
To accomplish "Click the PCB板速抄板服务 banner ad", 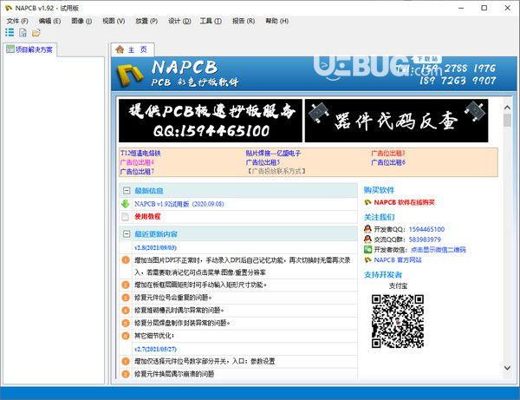I will pos(211,121).
